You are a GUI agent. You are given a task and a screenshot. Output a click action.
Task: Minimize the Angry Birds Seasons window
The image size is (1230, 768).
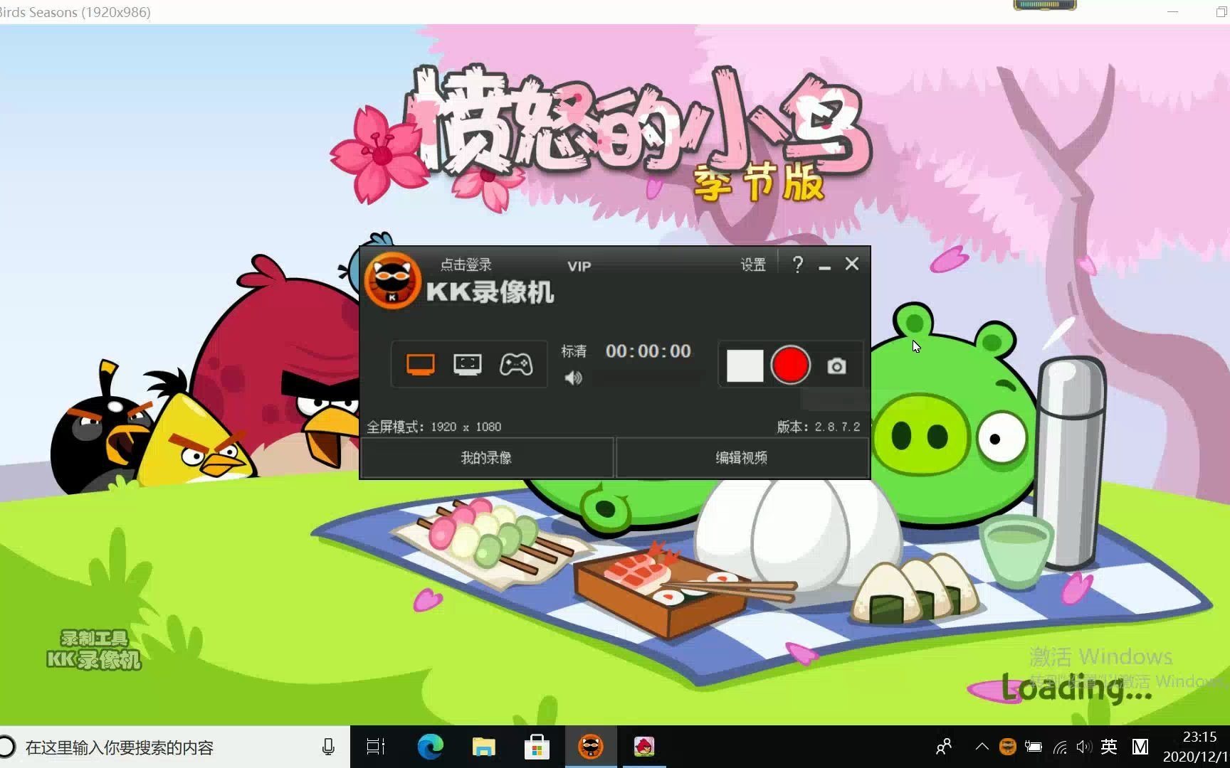(x=1173, y=12)
